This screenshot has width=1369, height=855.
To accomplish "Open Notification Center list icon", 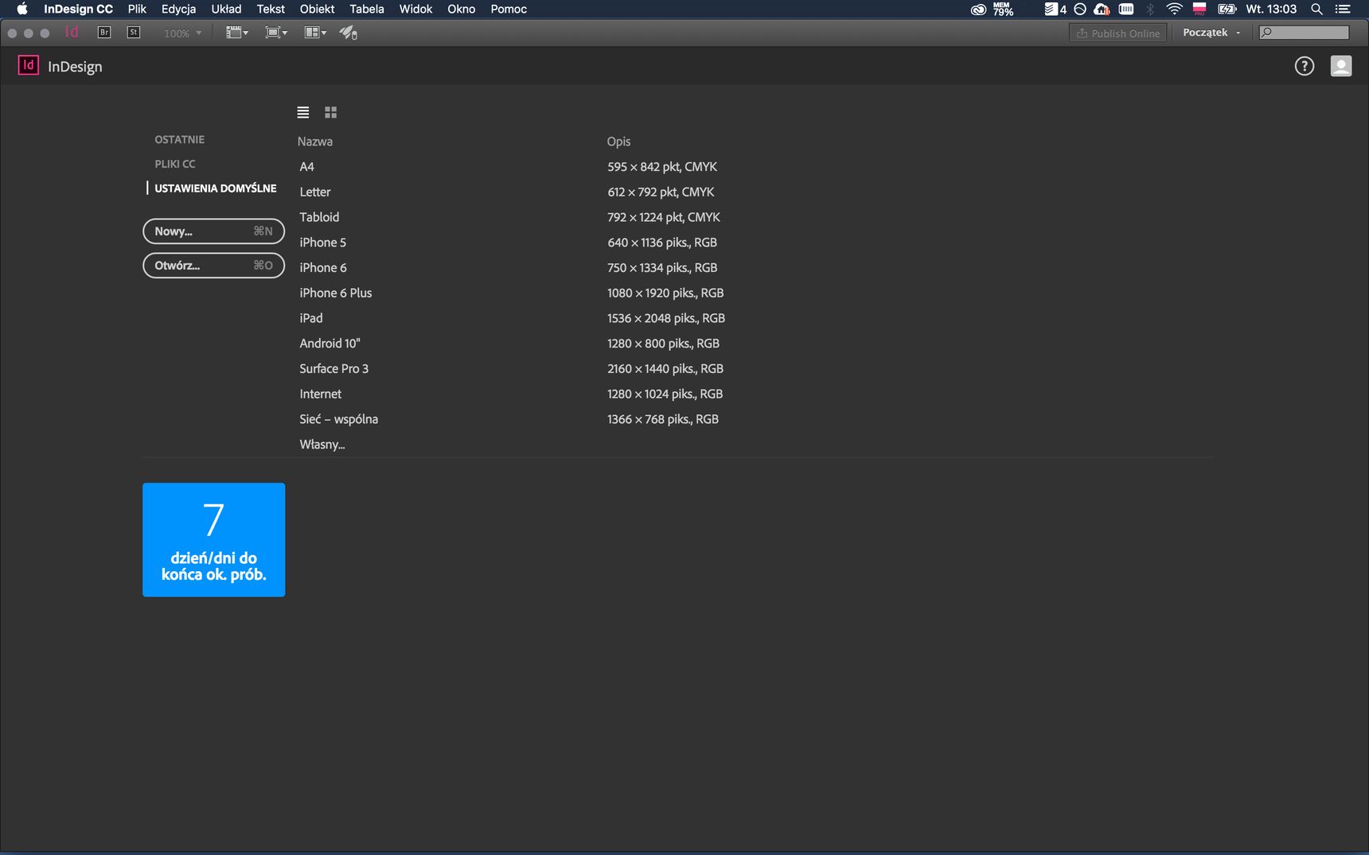I will pyautogui.click(x=1343, y=10).
